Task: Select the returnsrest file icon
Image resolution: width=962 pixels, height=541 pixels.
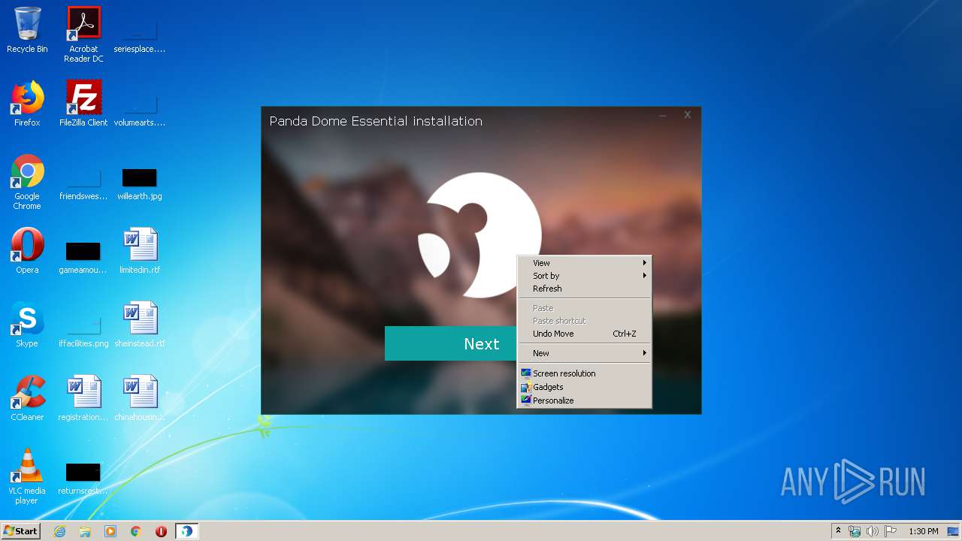Action: point(83,479)
